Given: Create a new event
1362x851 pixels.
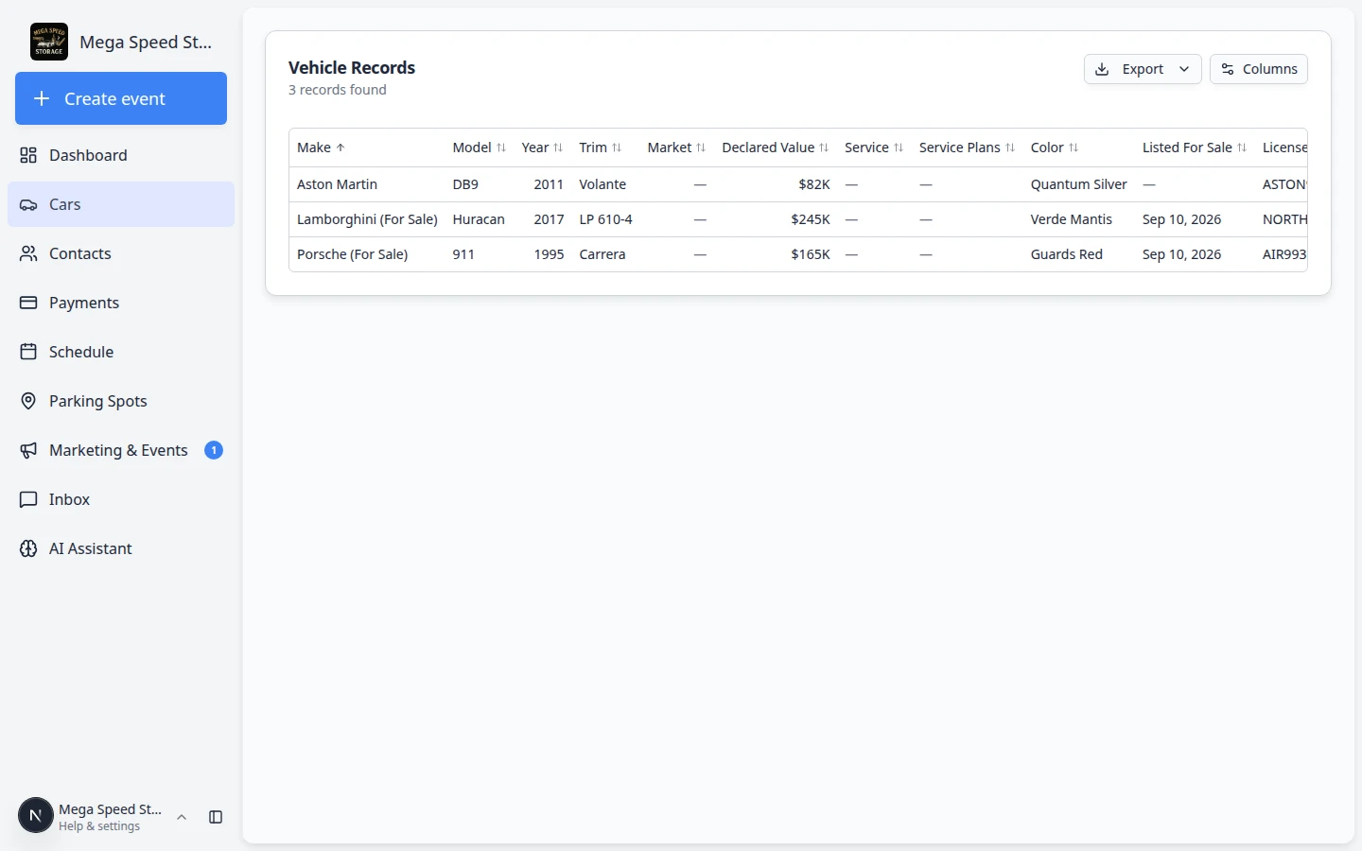Looking at the screenshot, I should (121, 98).
